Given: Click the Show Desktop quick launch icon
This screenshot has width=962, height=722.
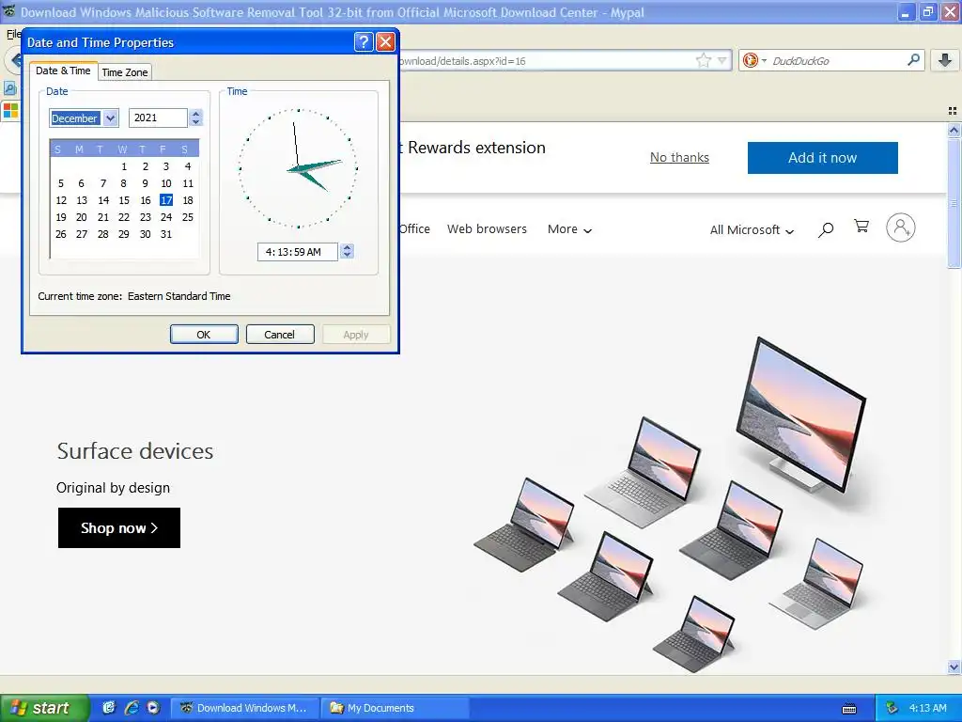Looking at the screenshot, I should (109, 708).
